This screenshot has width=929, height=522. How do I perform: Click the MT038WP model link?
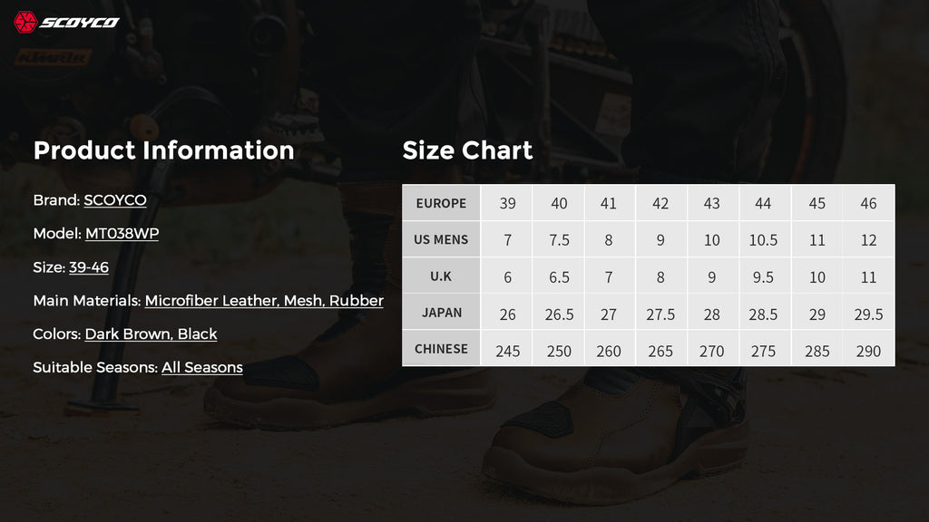[x=122, y=233]
